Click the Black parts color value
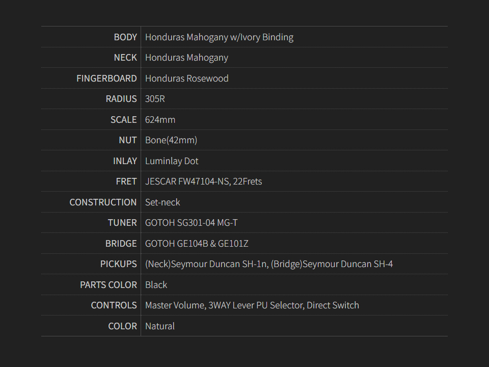Viewport: 489px width, 367px height. click(156, 285)
